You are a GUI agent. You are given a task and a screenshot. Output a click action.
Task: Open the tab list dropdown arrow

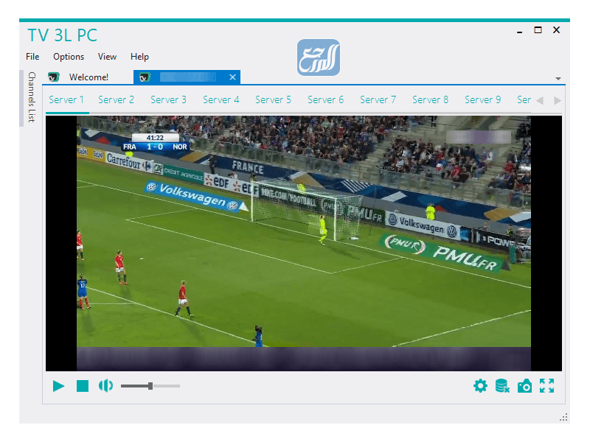click(x=558, y=77)
